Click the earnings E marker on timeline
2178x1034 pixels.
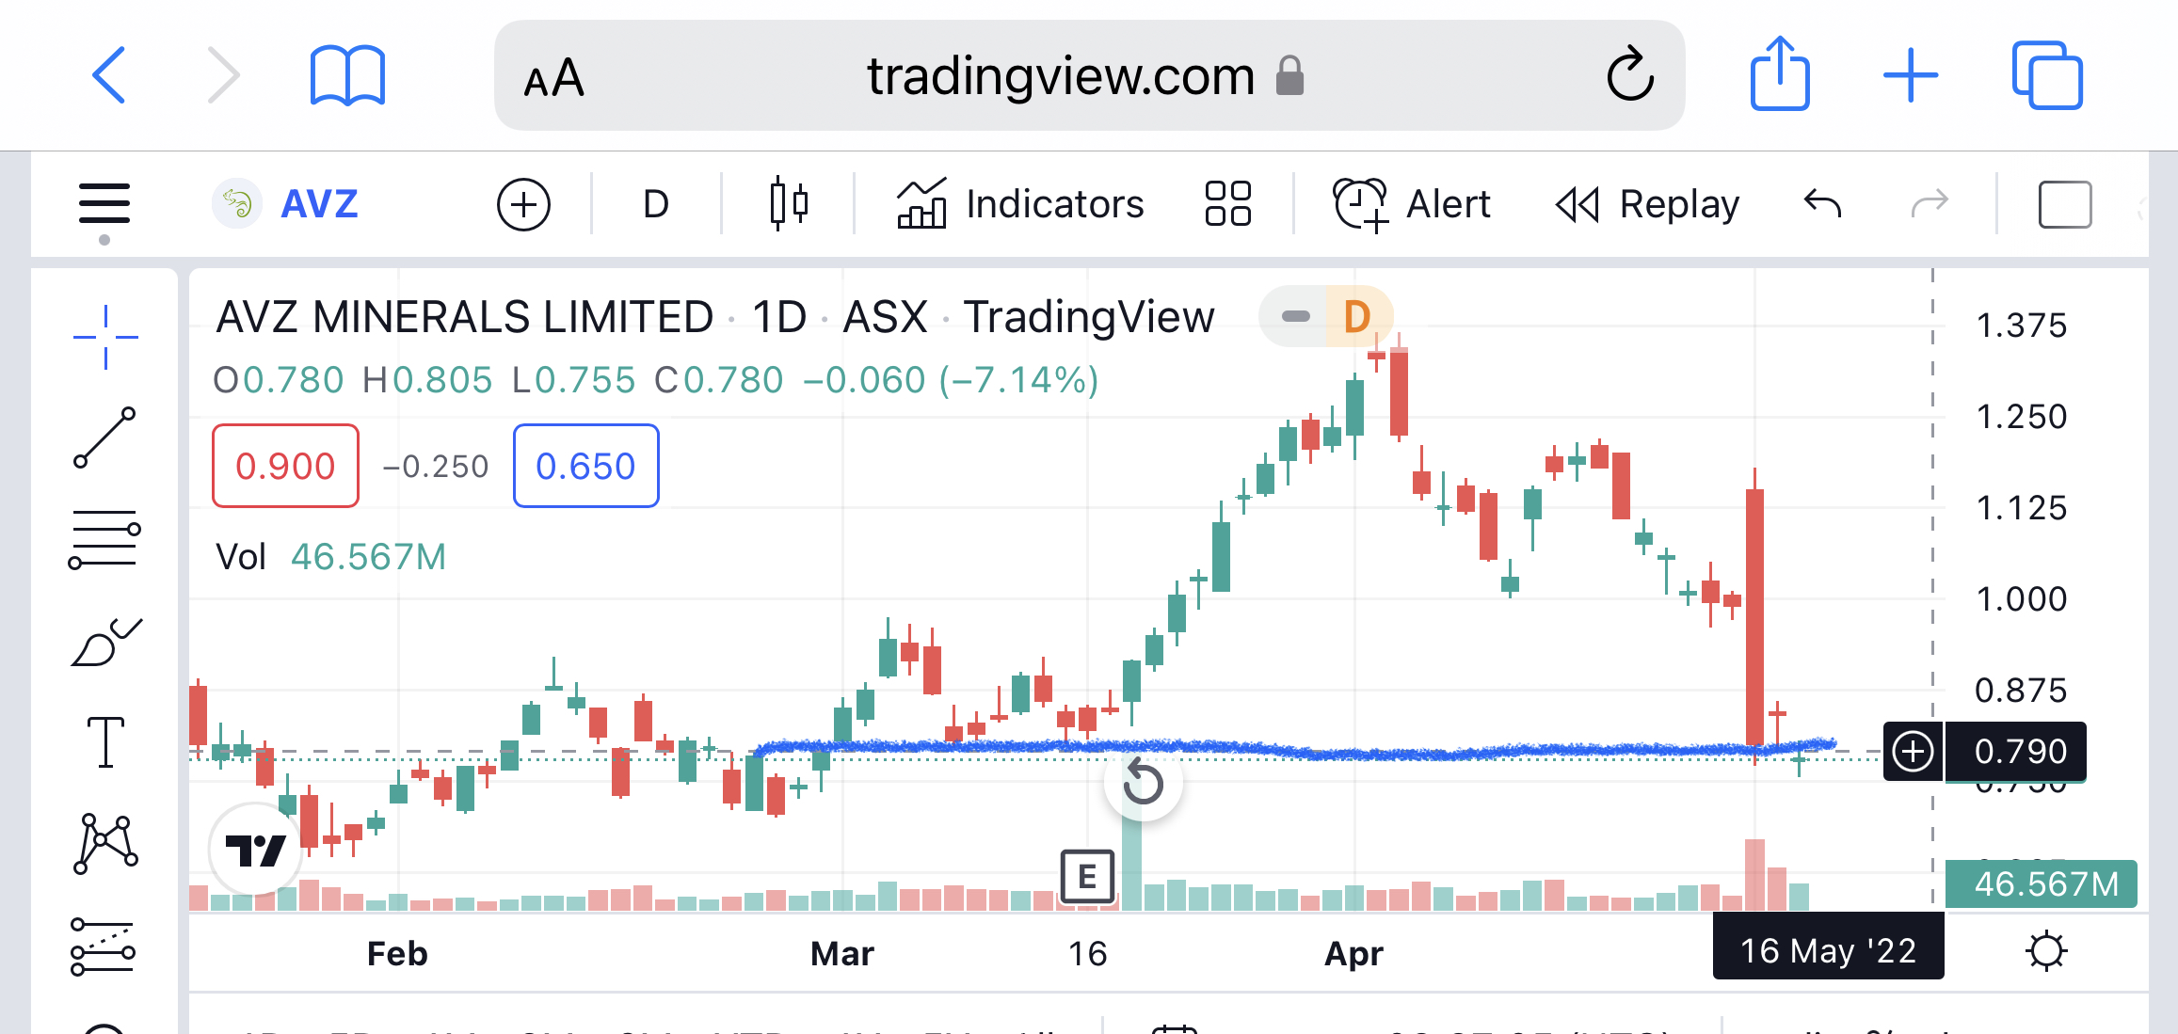click(x=1087, y=877)
